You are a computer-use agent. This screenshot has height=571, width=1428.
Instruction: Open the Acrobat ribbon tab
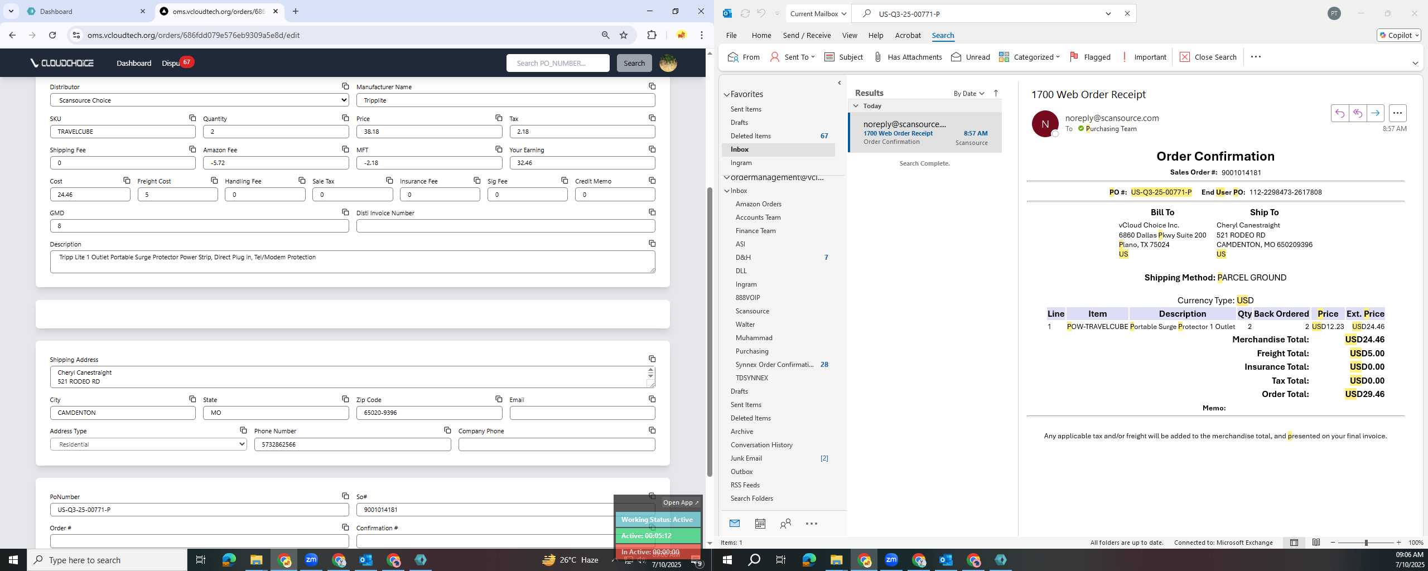point(908,35)
